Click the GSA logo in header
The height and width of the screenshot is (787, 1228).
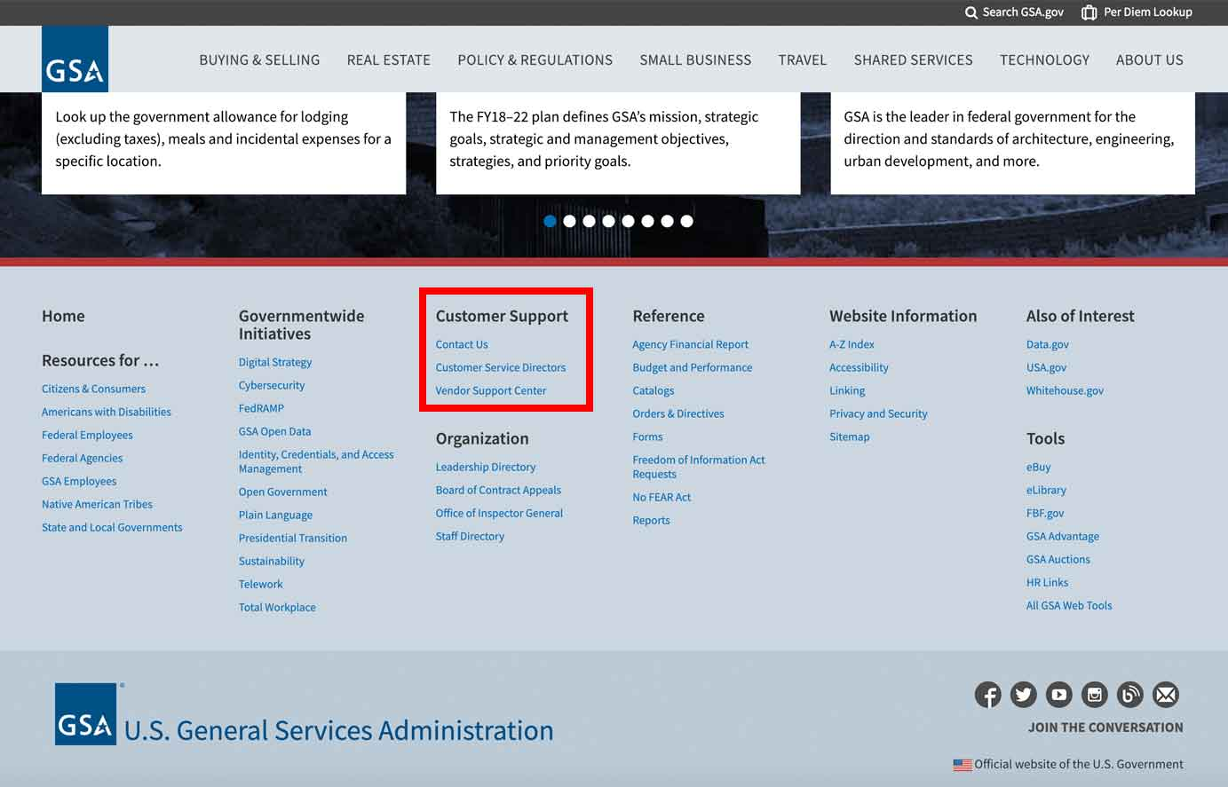(x=75, y=59)
